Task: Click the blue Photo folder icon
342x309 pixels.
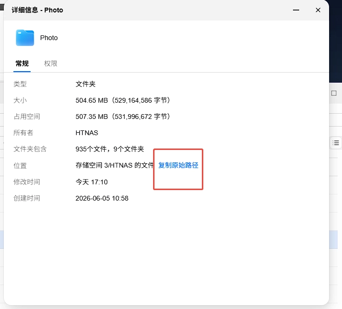Action: [x=25, y=38]
